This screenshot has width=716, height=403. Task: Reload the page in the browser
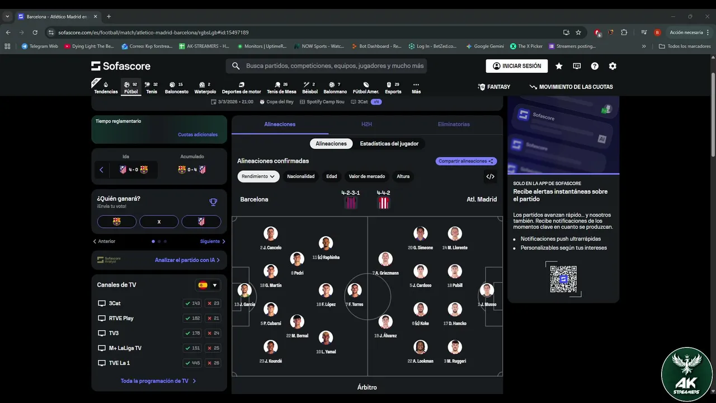35,32
